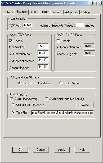Open the LDAP tab
103x163 pixels.
(x=33, y=12)
